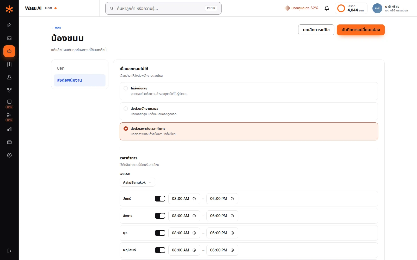The height and width of the screenshot is (260, 417).
Task: Click the บอท label beside Wasu AI
Action: tap(48, 8)
